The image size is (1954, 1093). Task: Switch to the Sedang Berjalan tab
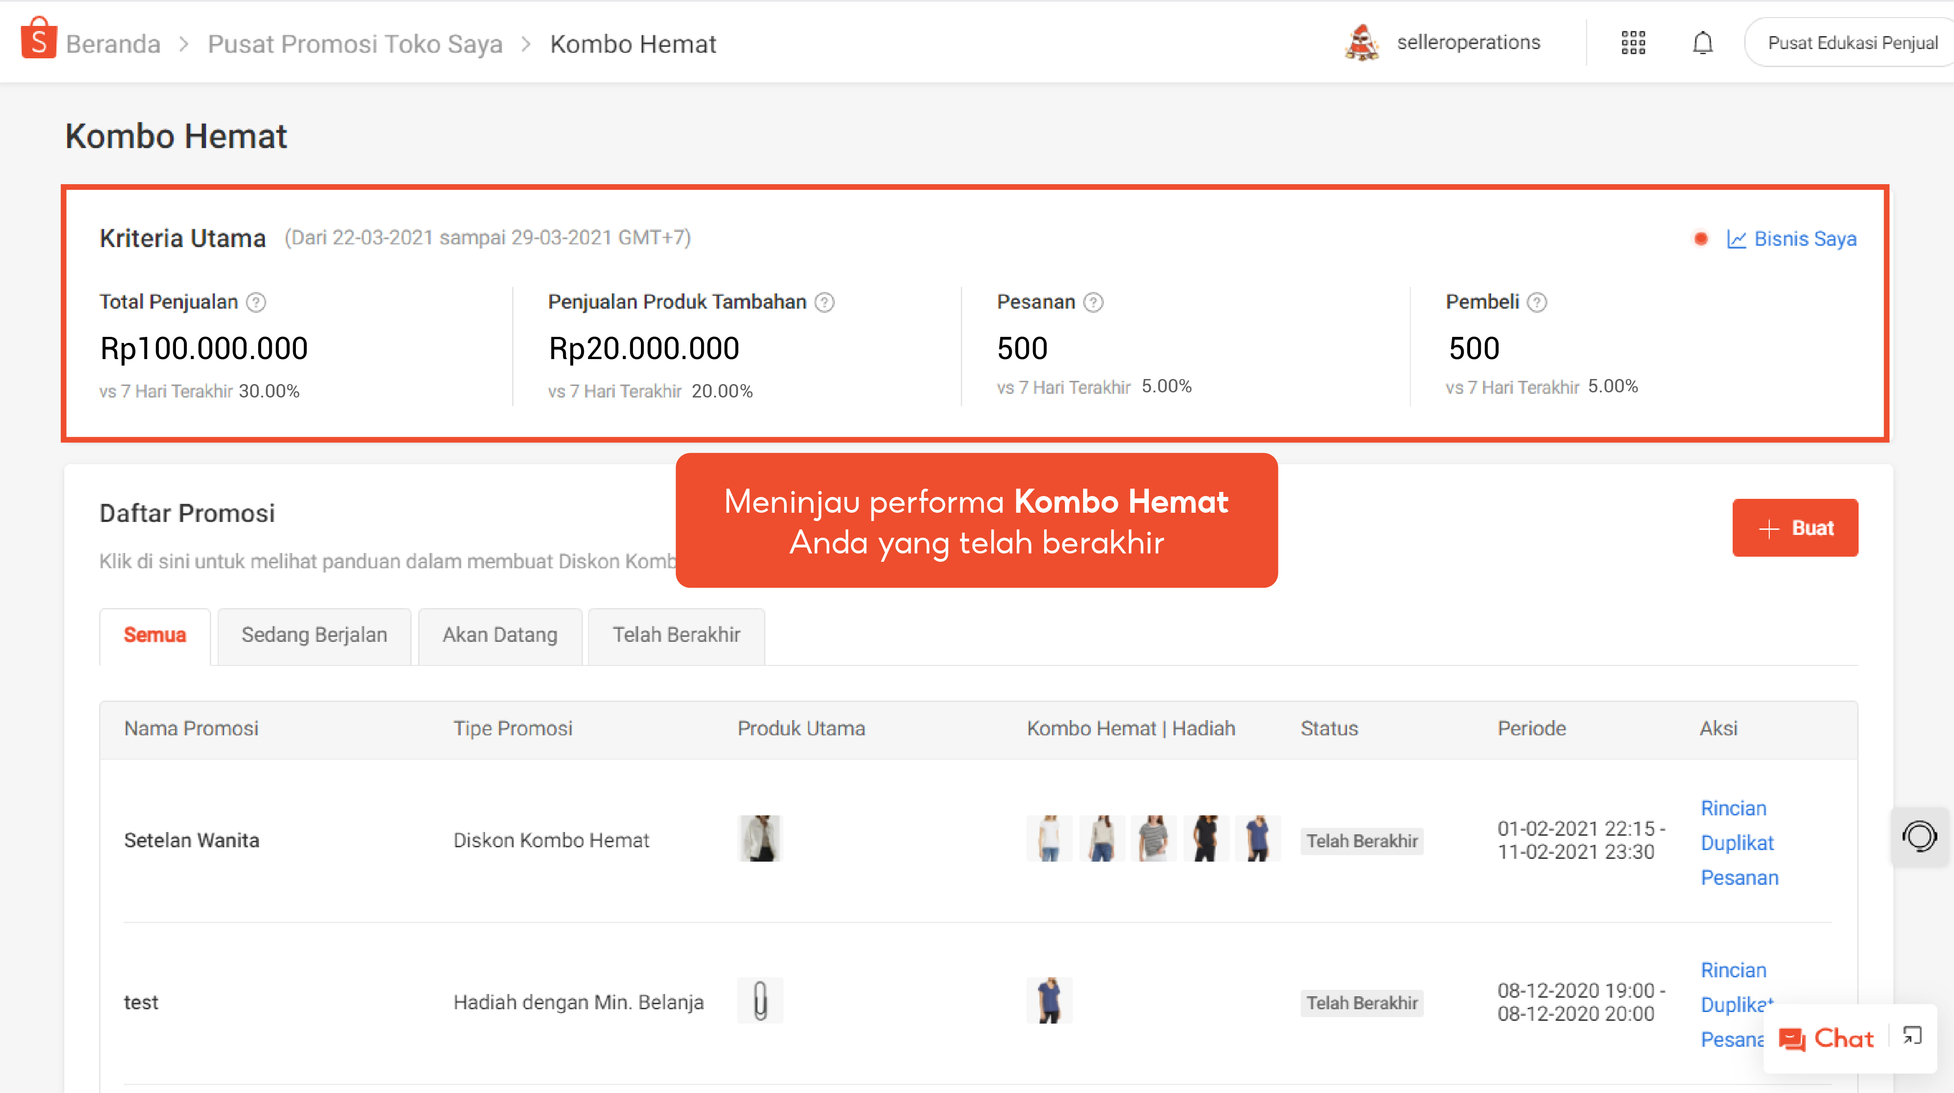click(314, 635)
